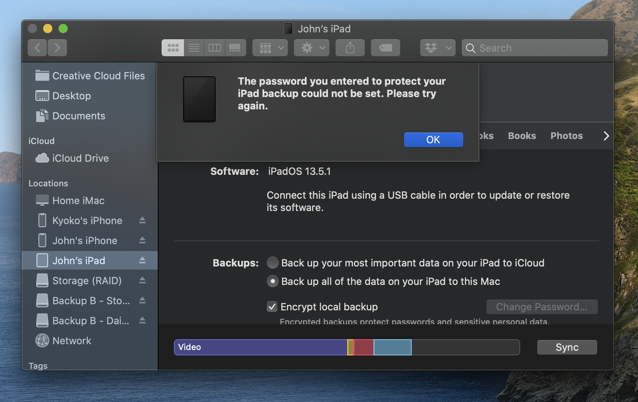Click the Sync button

(566, 347)
